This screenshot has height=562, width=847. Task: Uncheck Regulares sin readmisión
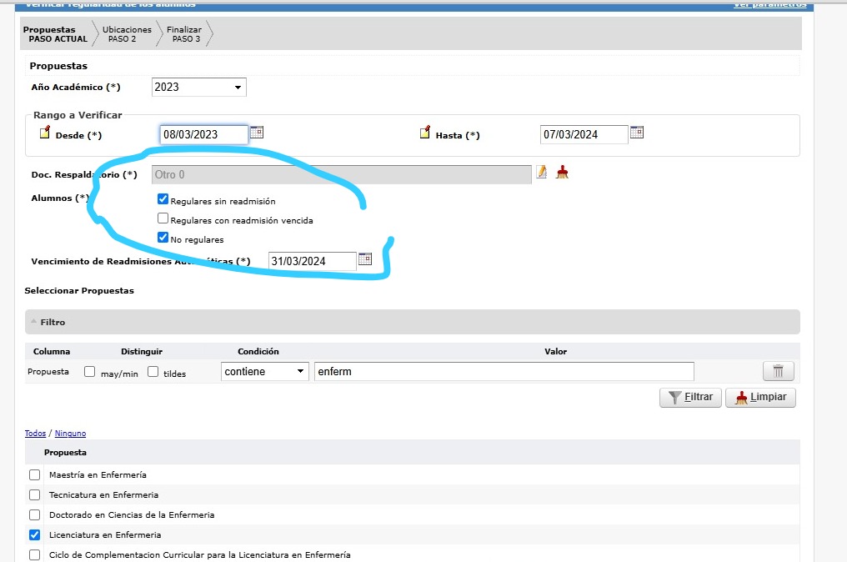pos(163,198)
